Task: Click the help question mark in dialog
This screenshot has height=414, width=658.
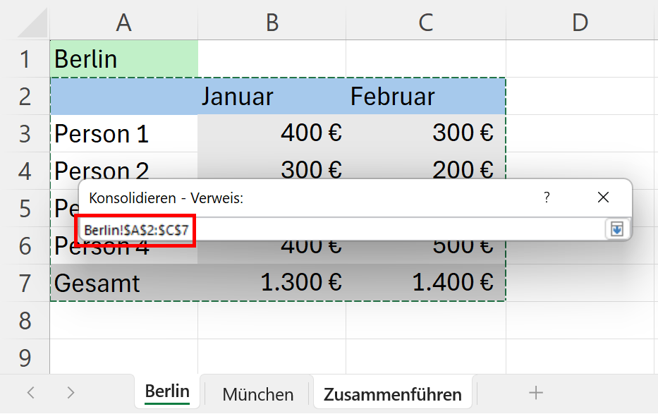Action: pyautogui.click(x=547, y=198)
